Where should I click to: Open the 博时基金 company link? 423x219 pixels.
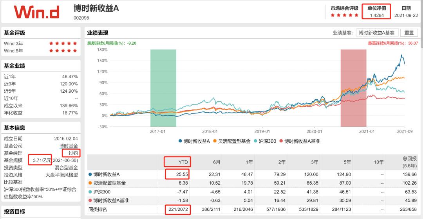point(69,146)
